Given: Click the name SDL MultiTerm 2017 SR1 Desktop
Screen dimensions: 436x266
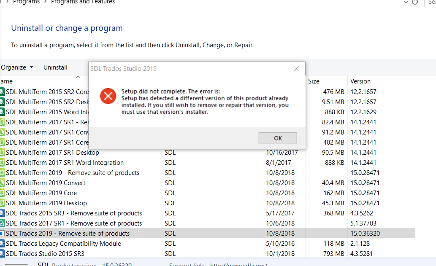Looking at the screenshot, I should 52,153.
